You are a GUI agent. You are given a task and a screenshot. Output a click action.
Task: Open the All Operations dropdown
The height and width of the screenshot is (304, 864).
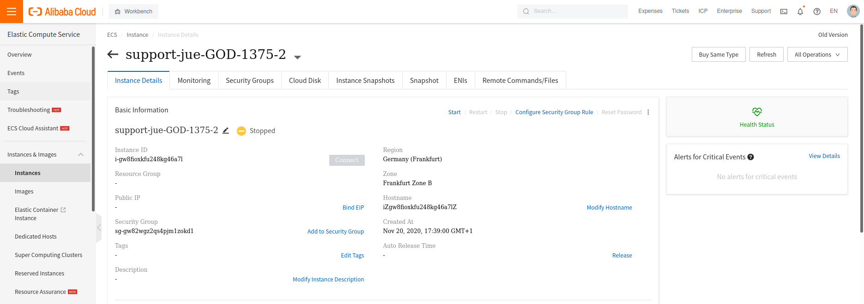click(x=817, y=54)
